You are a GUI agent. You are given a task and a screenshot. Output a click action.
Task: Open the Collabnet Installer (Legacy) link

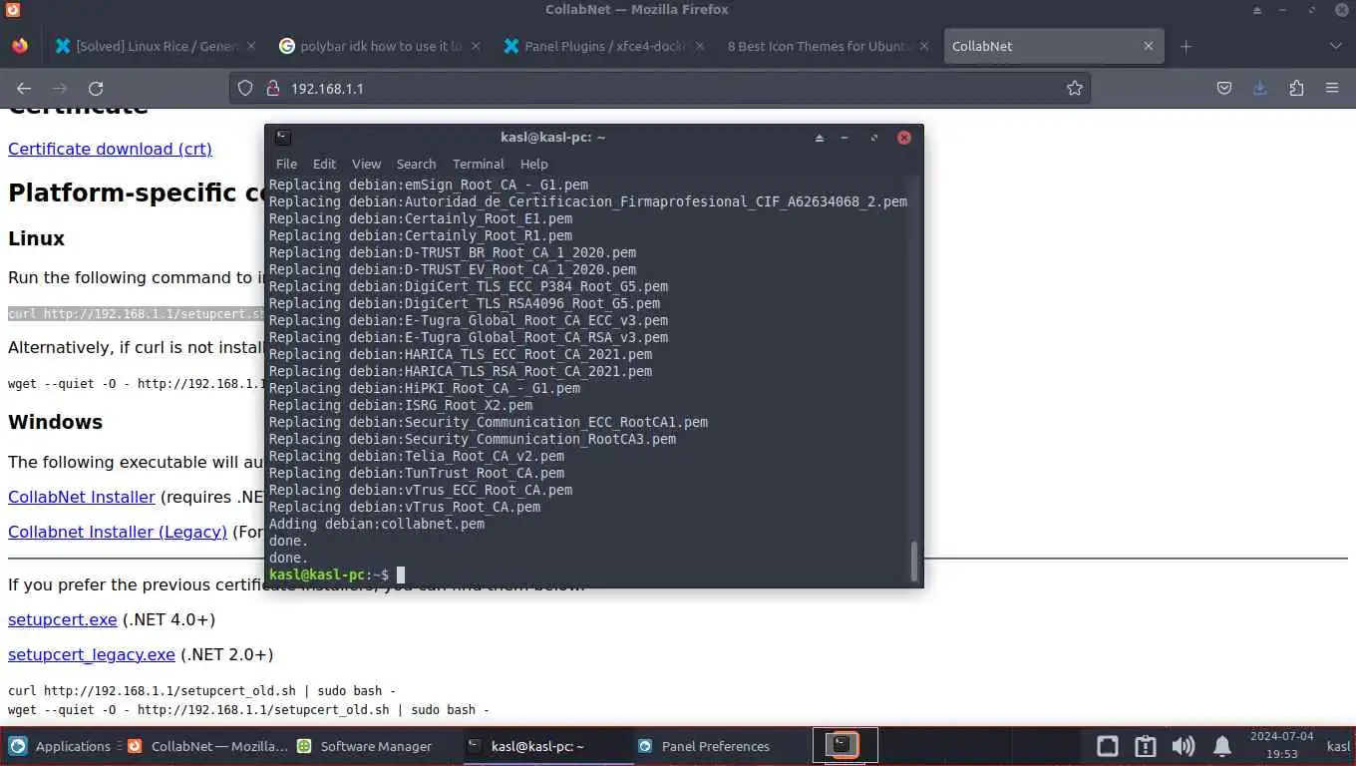coord(118,532)
